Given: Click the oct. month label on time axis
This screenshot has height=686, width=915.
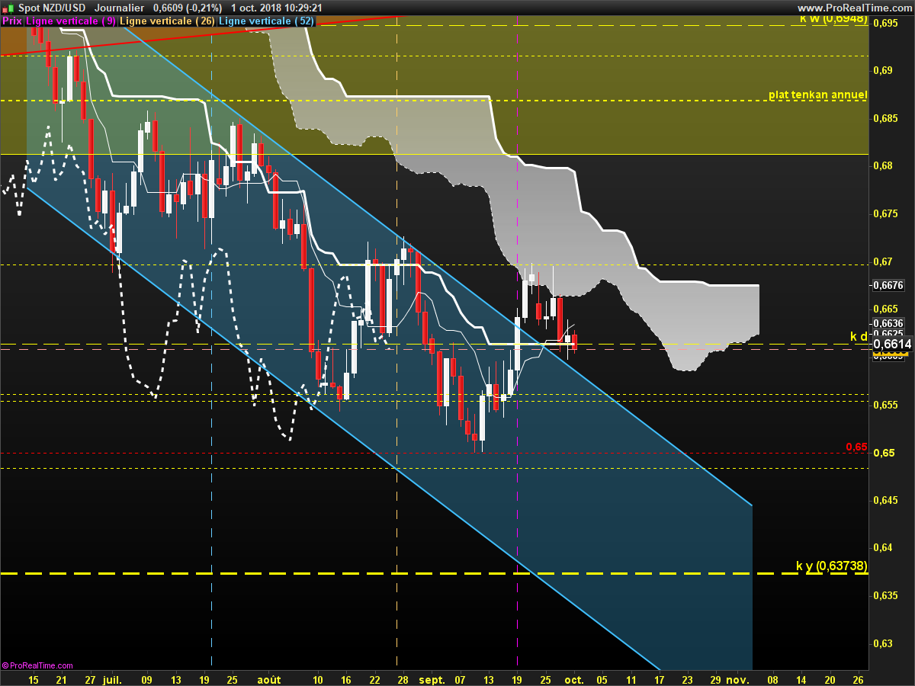Looking at the screenshot, I should pos(574,678).
